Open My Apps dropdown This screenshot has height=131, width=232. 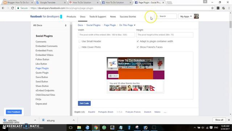pyautogui.click(x=186, y=16)
